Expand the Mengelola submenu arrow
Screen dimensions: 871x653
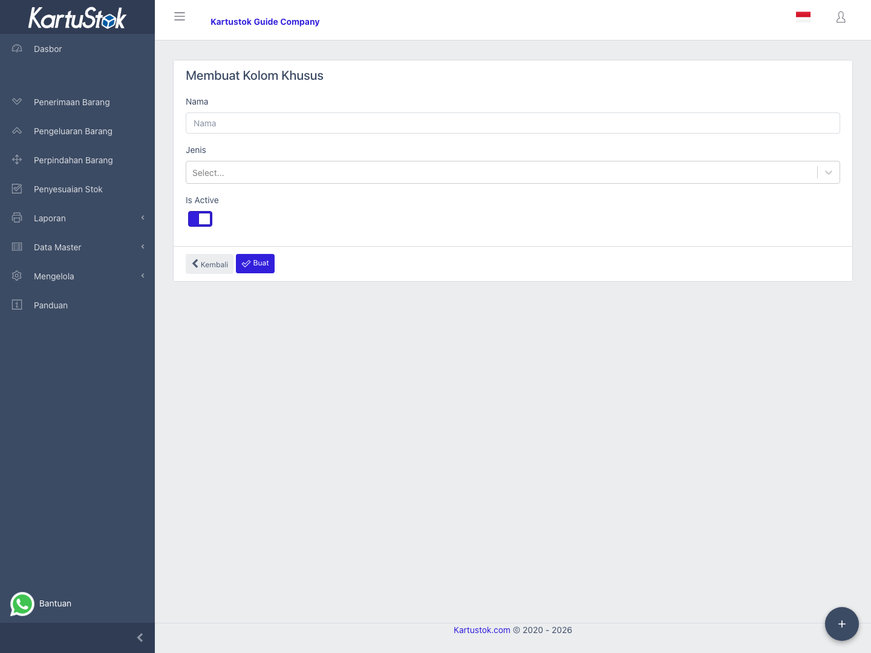tap(143, 276)
